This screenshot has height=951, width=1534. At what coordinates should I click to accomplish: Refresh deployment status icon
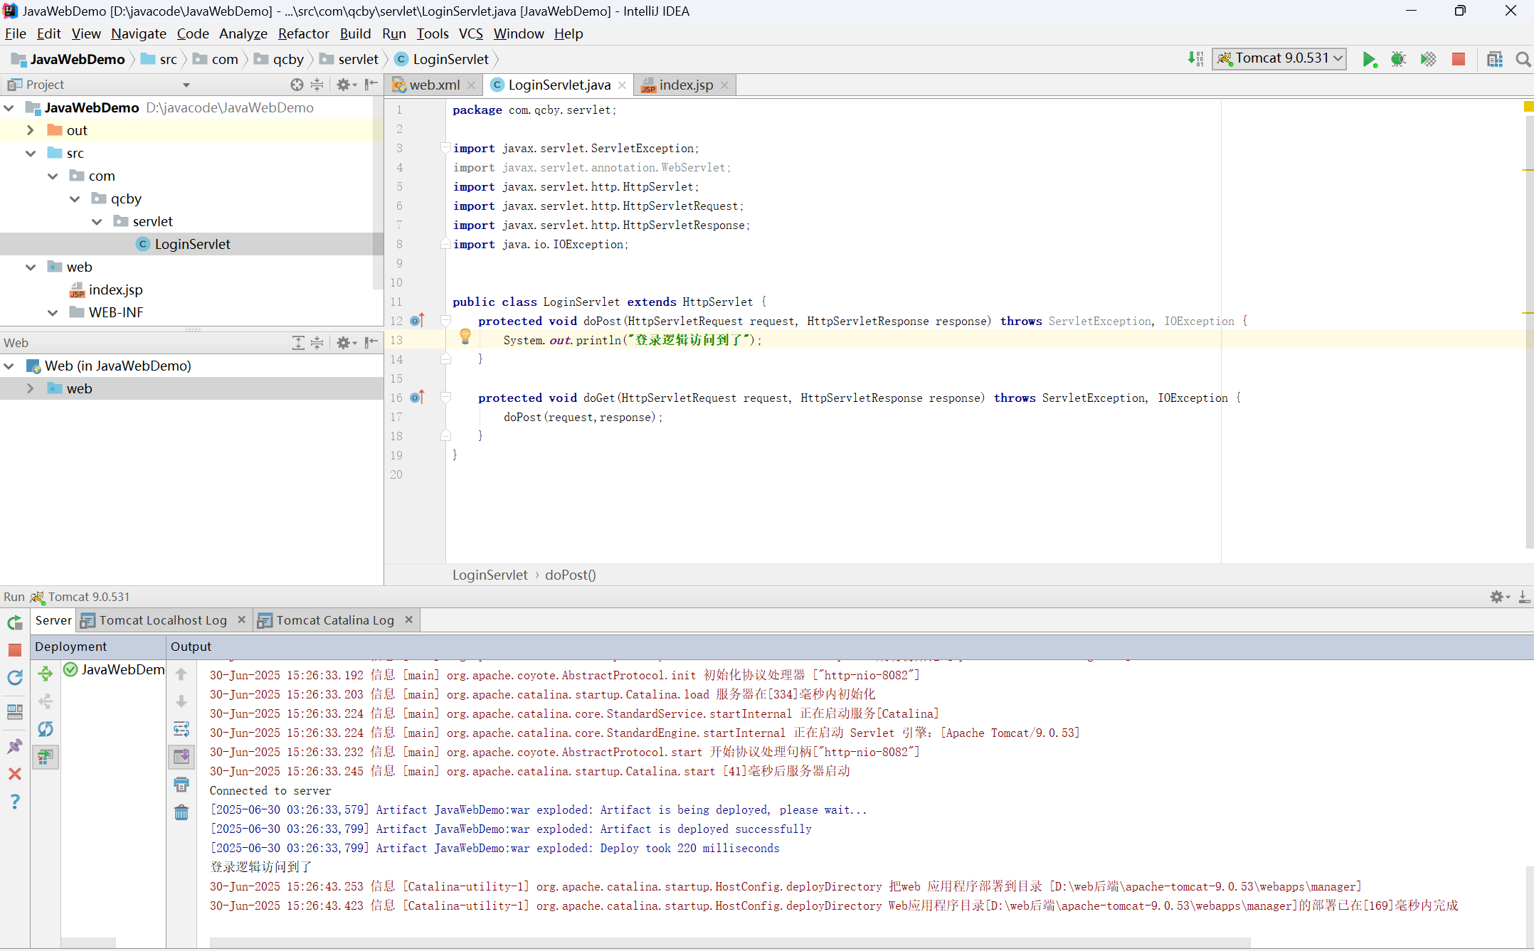coord(46,729)
